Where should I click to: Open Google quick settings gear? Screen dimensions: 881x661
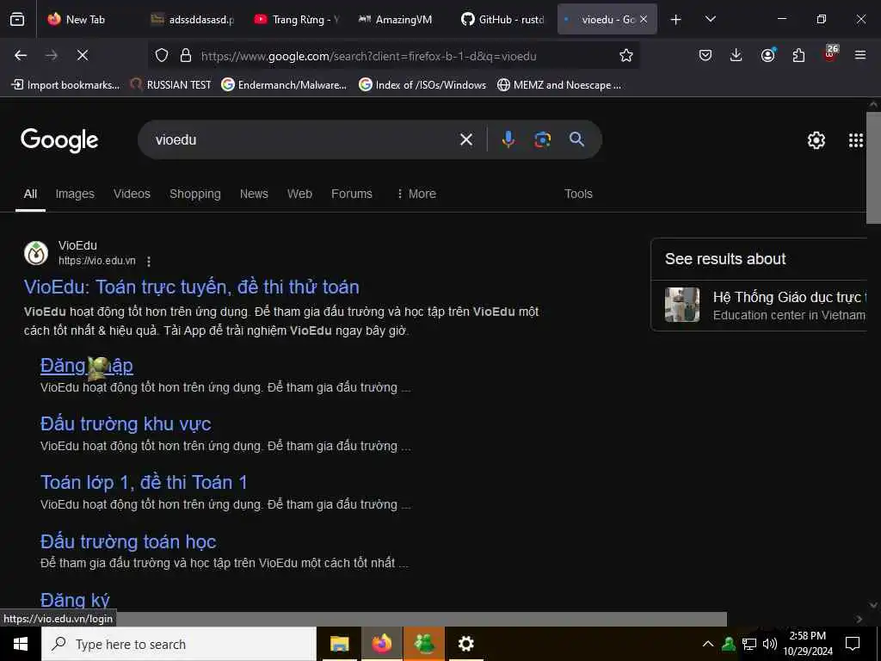[816, 140]
